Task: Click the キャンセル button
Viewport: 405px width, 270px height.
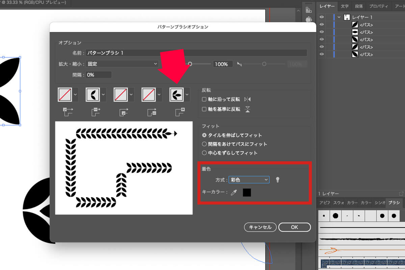Action: pyautogui.click(x=260, y=227)
